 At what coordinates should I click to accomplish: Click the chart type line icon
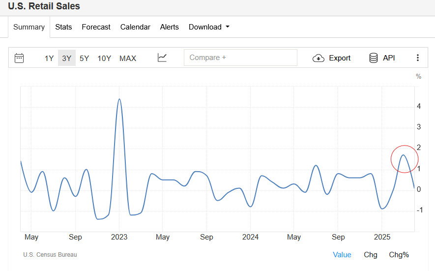tap(162, 58)
